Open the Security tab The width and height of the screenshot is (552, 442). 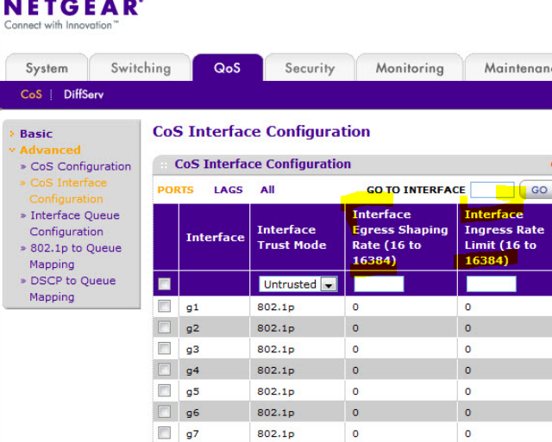(309, 68)
